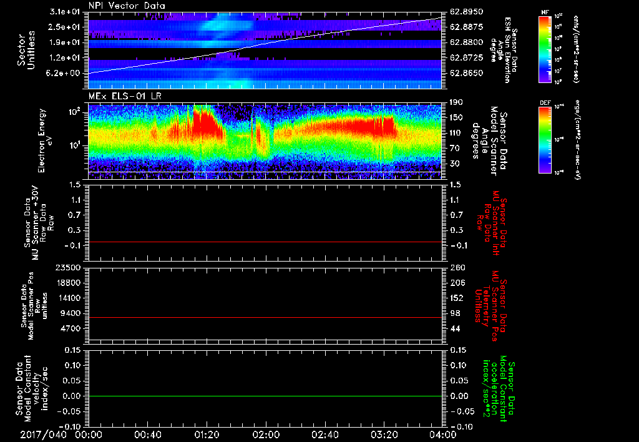Click the 'Model Scanner Pos Raw' axis title
The image size is (639, 442).
click(x=34, y=306)
